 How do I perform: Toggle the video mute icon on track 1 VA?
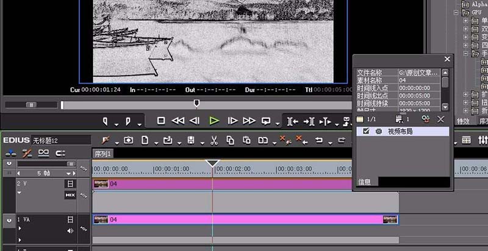click(x=70, y=219)
